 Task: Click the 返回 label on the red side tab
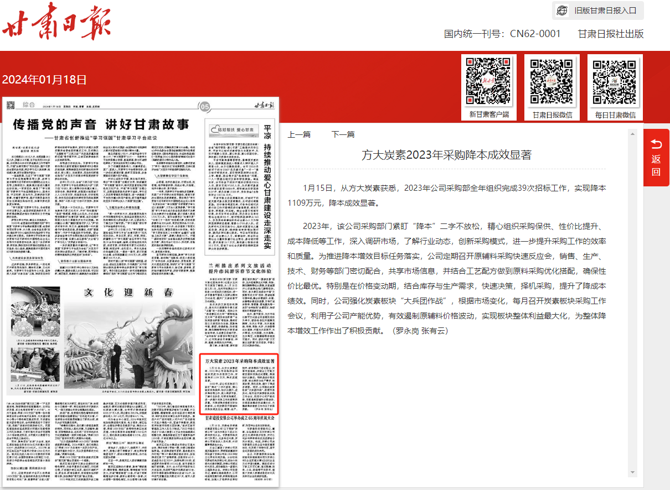tap(656, 165)
